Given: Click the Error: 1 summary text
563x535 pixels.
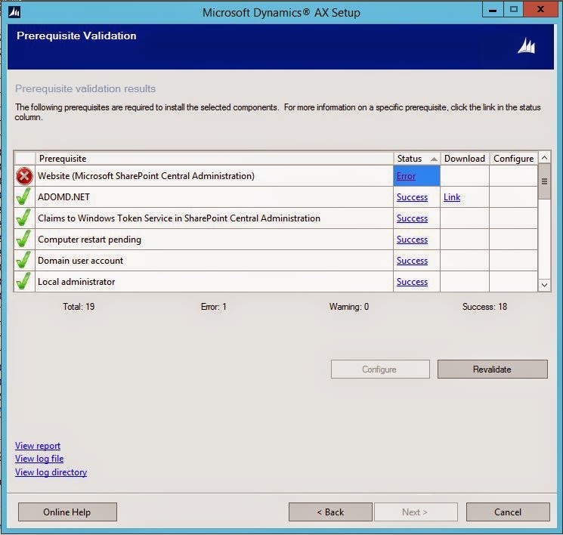Looking at the screenshot, I should click(213, 307).
